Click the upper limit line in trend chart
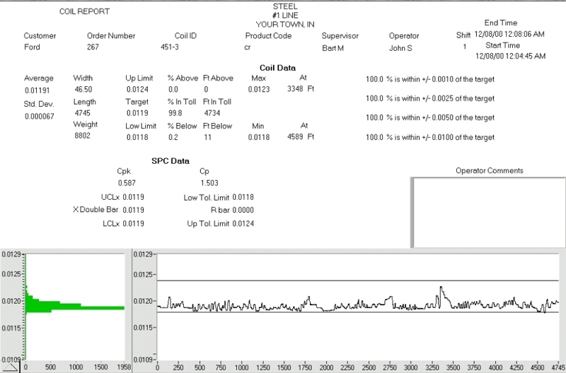 pyautogui.click(x=354, y=281)
